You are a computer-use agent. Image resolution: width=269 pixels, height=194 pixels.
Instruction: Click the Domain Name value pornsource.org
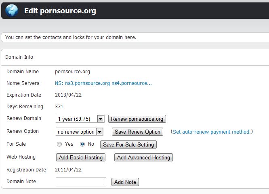point(72,72)
